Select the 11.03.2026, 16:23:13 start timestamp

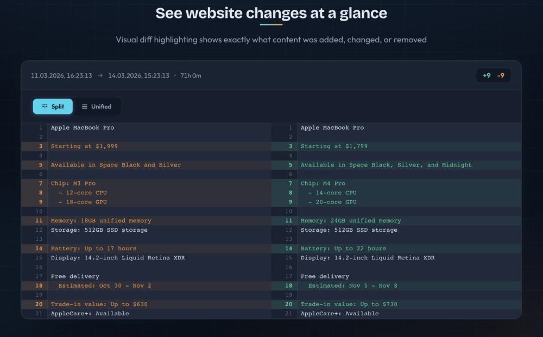pyautogui.click(x=61, y=75)
